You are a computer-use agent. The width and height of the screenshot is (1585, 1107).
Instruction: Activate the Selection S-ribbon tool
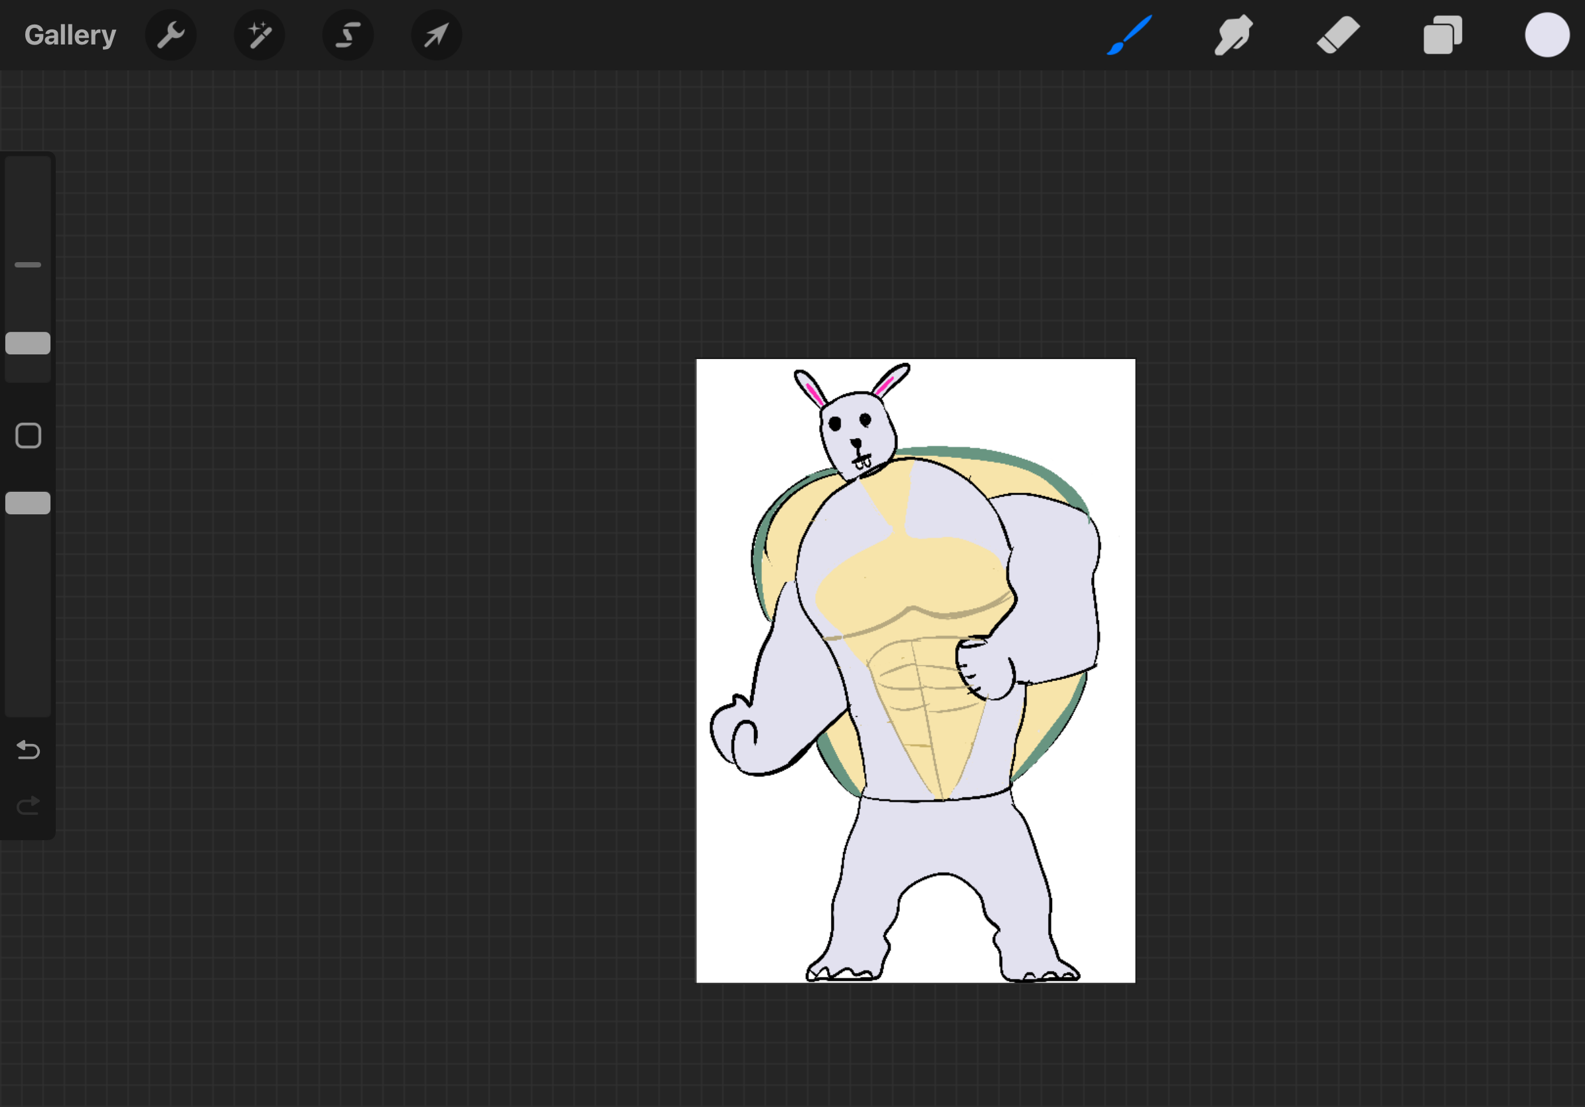[x=348, y=35]
